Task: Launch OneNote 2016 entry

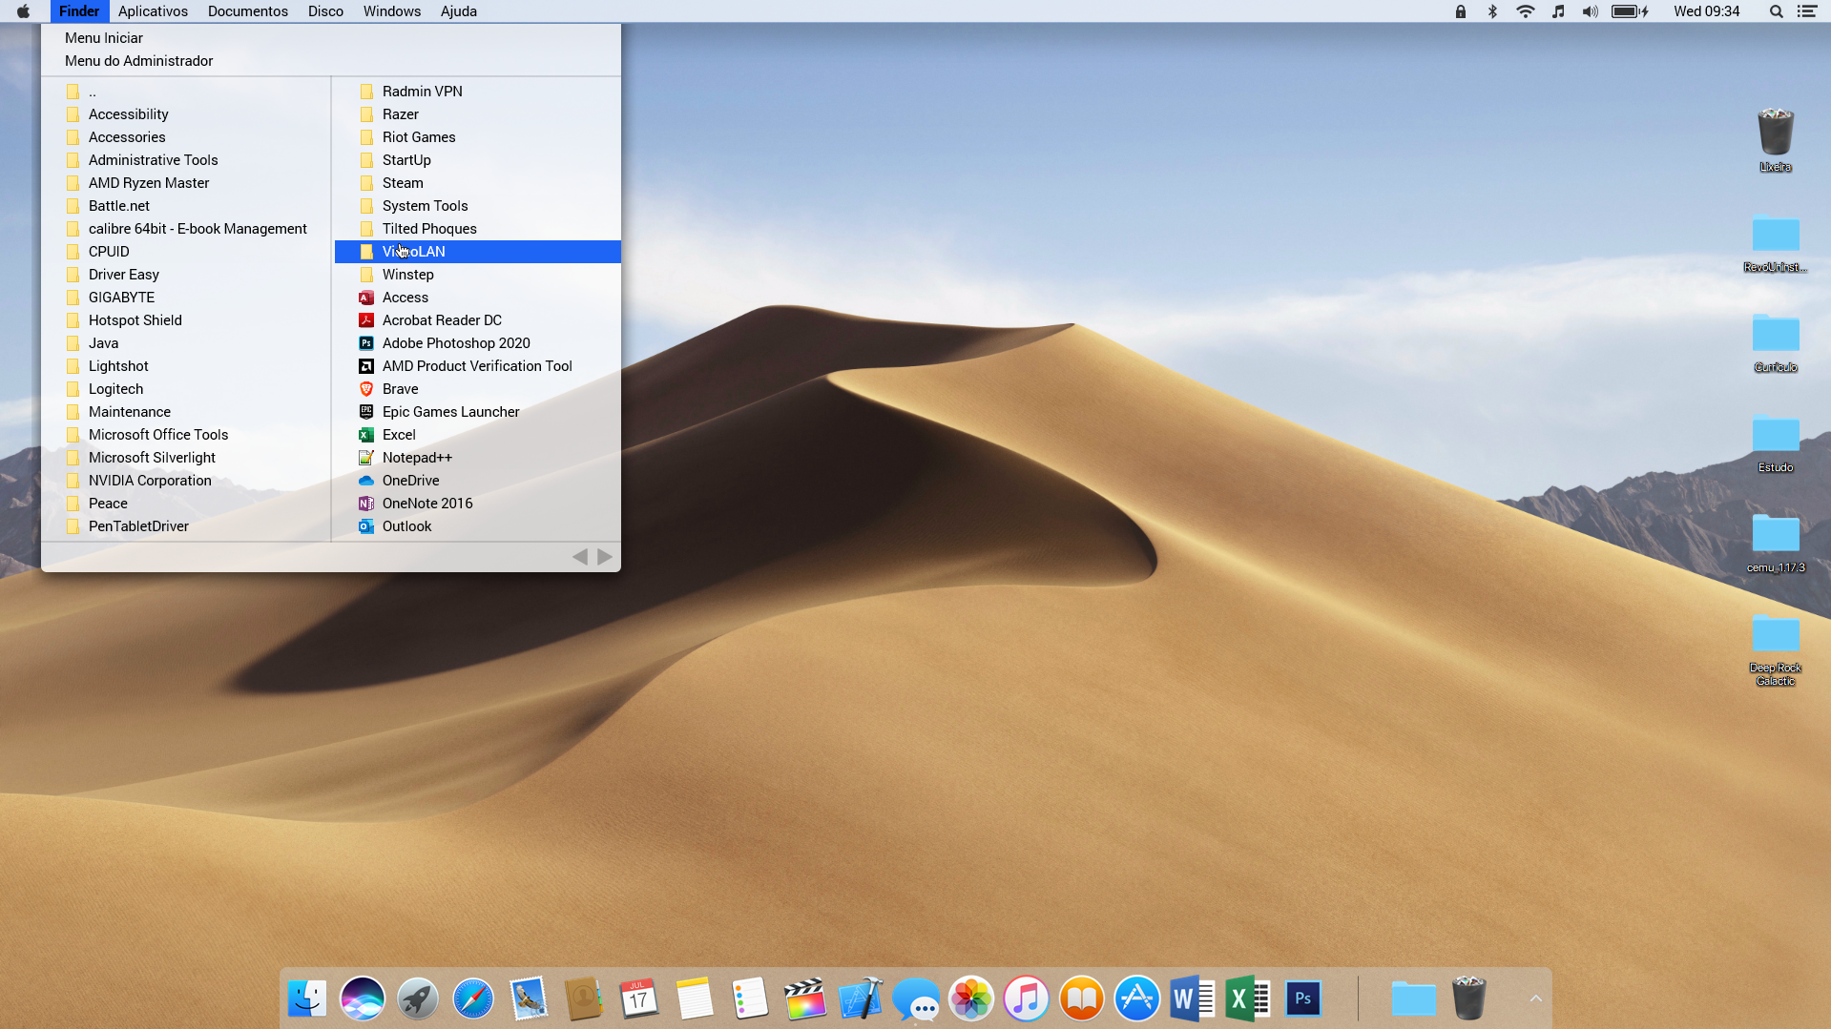Action: point(477,504)
